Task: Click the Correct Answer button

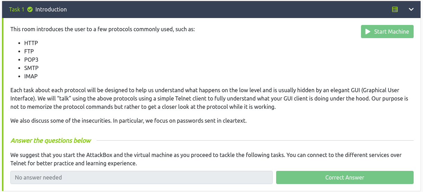Action: pyautogui.click(x=345, y=177)
